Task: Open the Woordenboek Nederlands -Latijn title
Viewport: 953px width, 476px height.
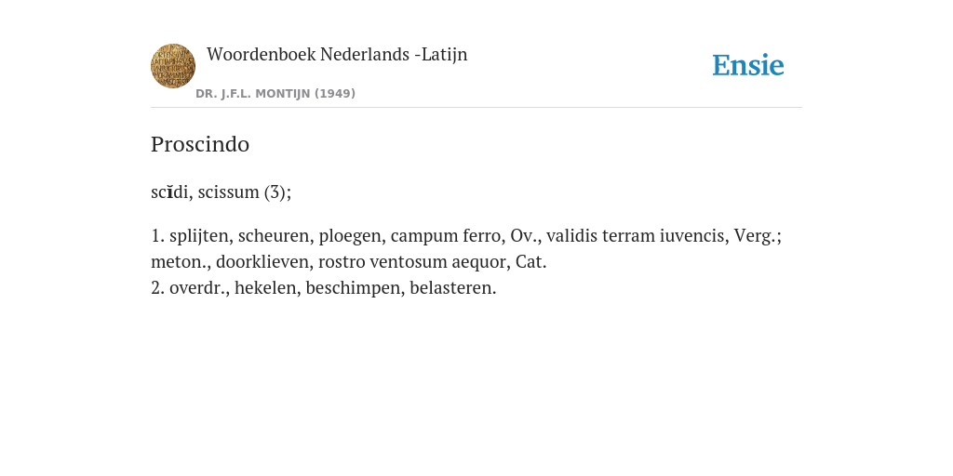Action: point(337,54)
